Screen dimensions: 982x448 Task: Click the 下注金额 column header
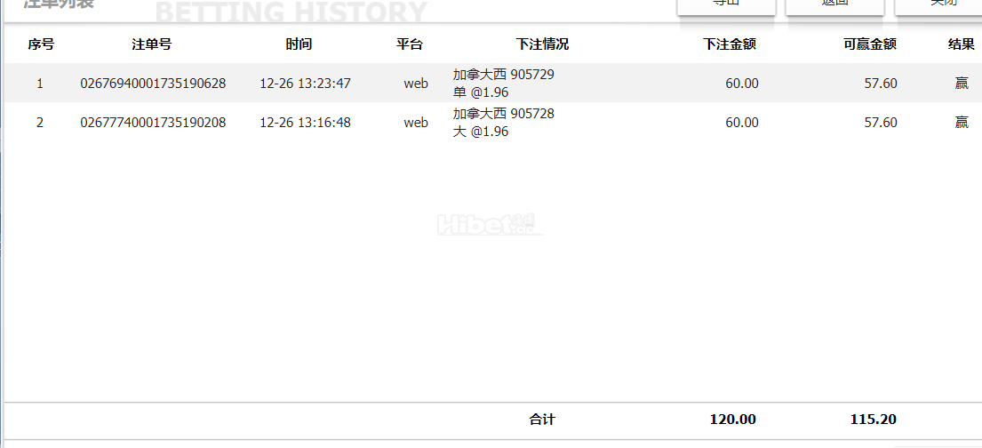click(x=730, y=44)
